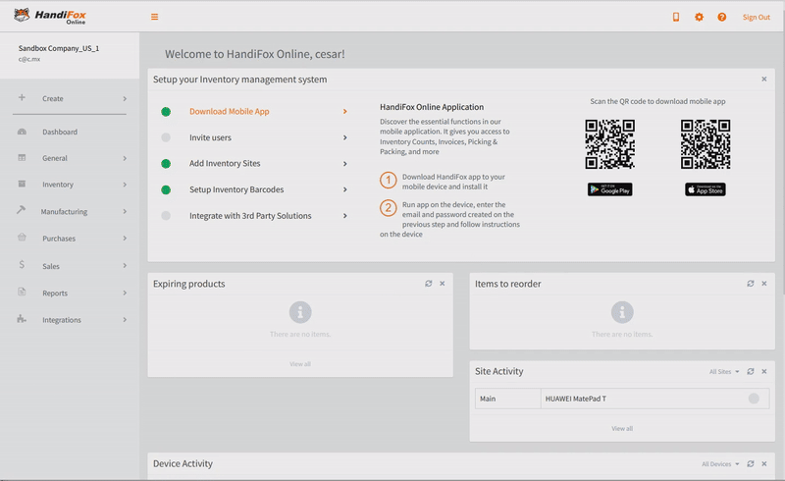Expand the Inventory submenu chevron
Screen dimensions: 785x481
[x=125, y=185]
